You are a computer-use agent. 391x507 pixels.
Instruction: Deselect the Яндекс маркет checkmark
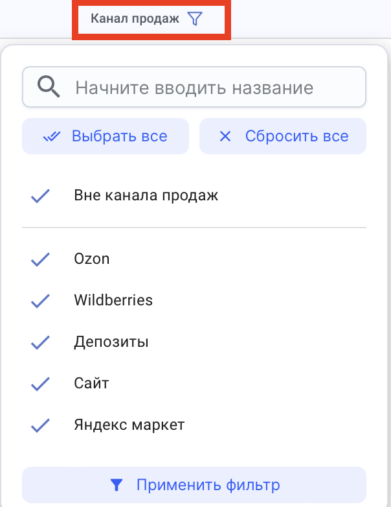(40, 425)
